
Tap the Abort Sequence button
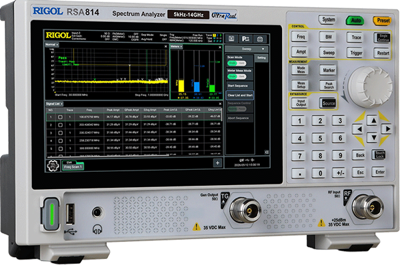(x=239, y=119)
